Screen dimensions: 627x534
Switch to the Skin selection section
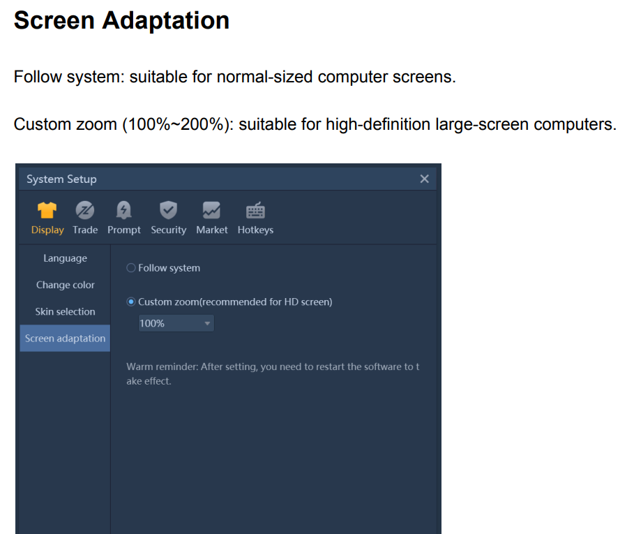pos(65,311)
